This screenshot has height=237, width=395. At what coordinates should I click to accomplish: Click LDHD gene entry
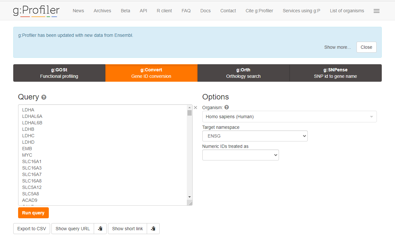28,142
